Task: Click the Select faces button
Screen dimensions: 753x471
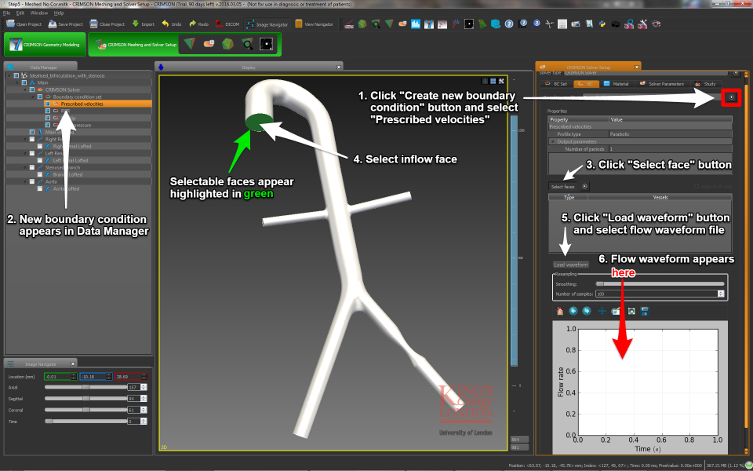Action: coord(562,187)
